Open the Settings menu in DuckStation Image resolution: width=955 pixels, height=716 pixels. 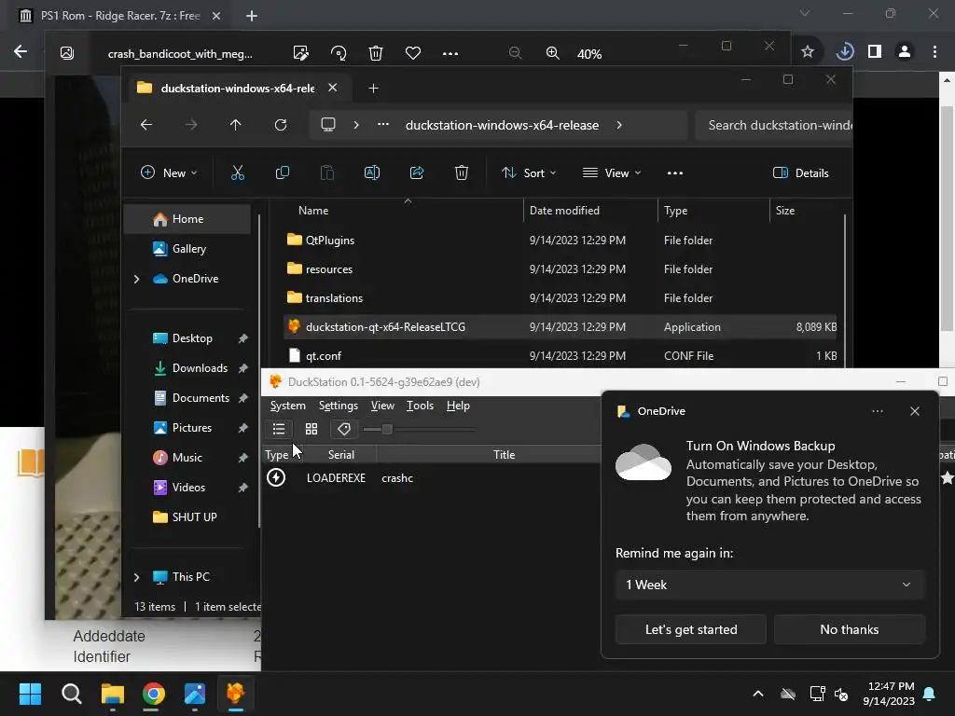[338, 406]
